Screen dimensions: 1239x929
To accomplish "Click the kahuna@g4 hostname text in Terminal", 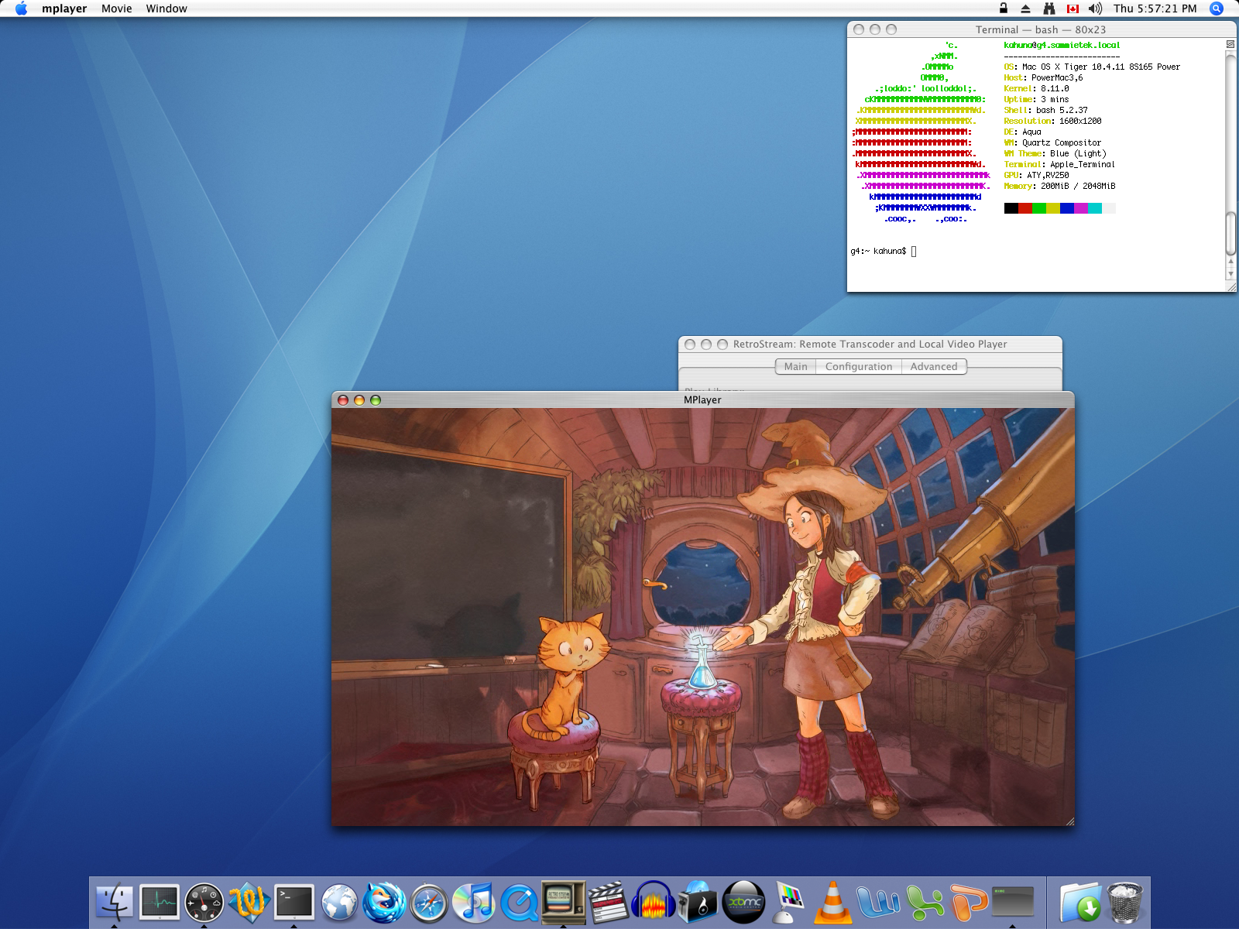I will point(1062,46).
